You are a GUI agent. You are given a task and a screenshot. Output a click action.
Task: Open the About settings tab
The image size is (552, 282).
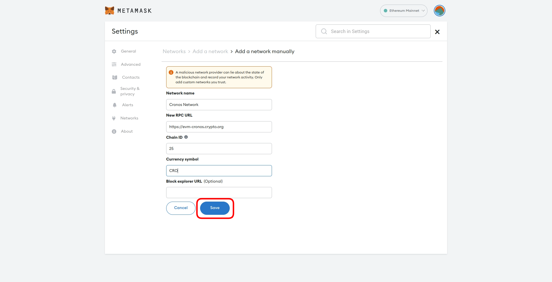click(127, 131)
